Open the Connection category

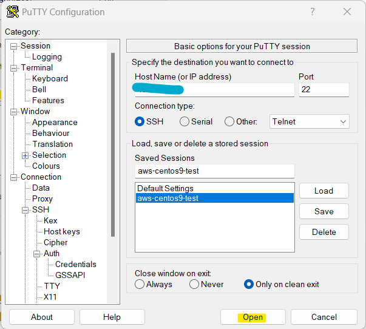click(x=41, y=177)
